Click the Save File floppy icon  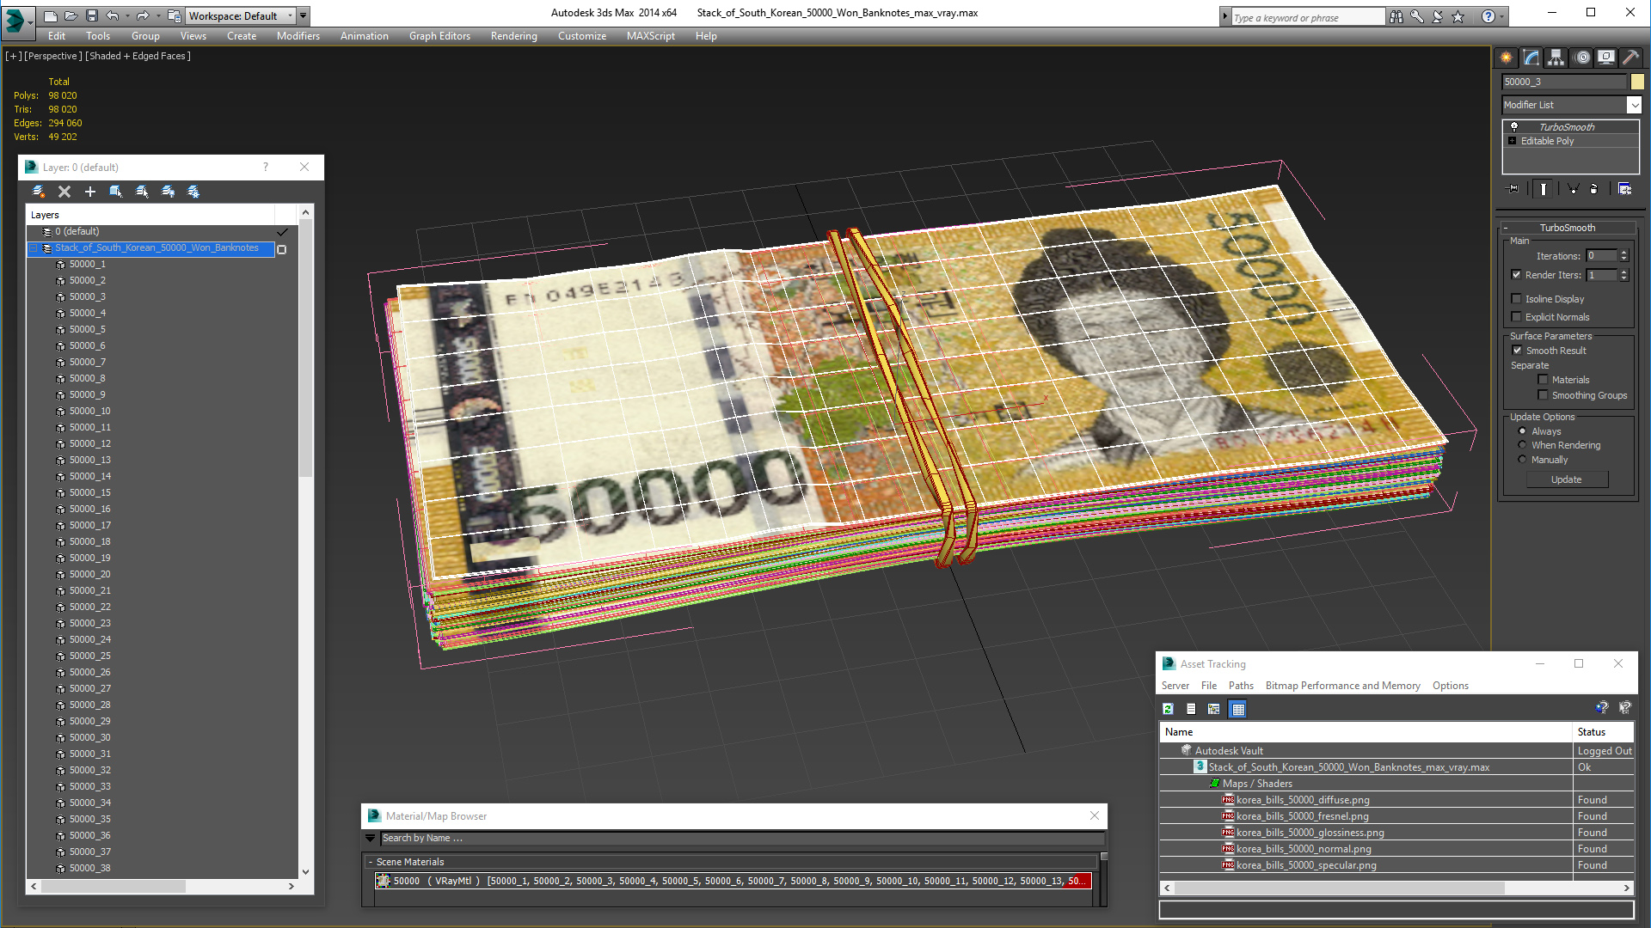point(91,15)
